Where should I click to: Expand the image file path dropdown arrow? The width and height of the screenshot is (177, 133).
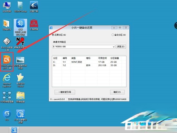(x=114, y=47)
